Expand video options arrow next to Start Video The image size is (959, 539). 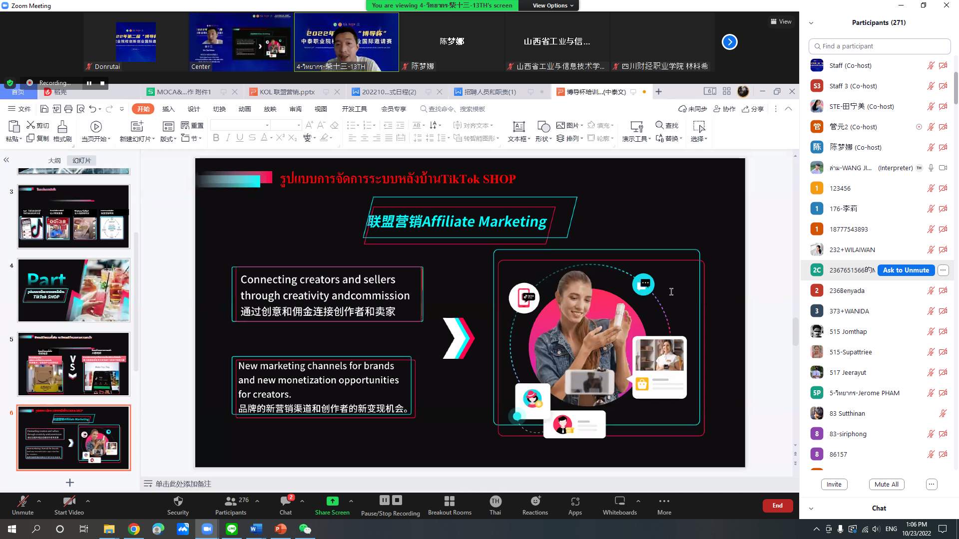88,501
